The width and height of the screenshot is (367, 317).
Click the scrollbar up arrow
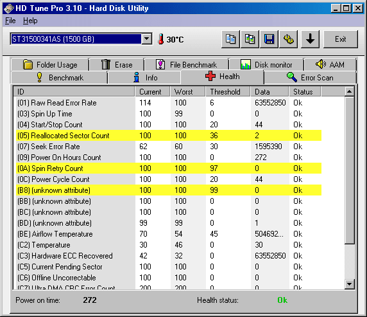[350, 91]
